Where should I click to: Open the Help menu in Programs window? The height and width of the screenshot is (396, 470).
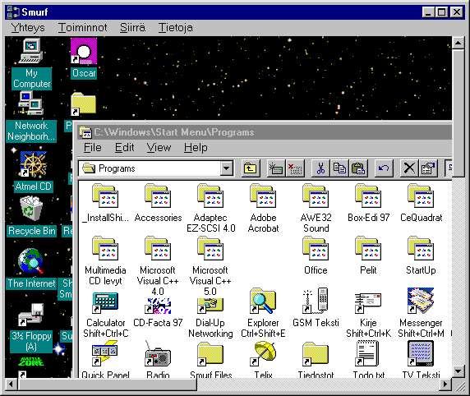(x=196, y=148)
